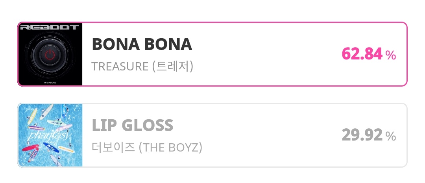Select the pink-bordered BONA BONA card
Viewport: 425px width, 183px height.
213,54
